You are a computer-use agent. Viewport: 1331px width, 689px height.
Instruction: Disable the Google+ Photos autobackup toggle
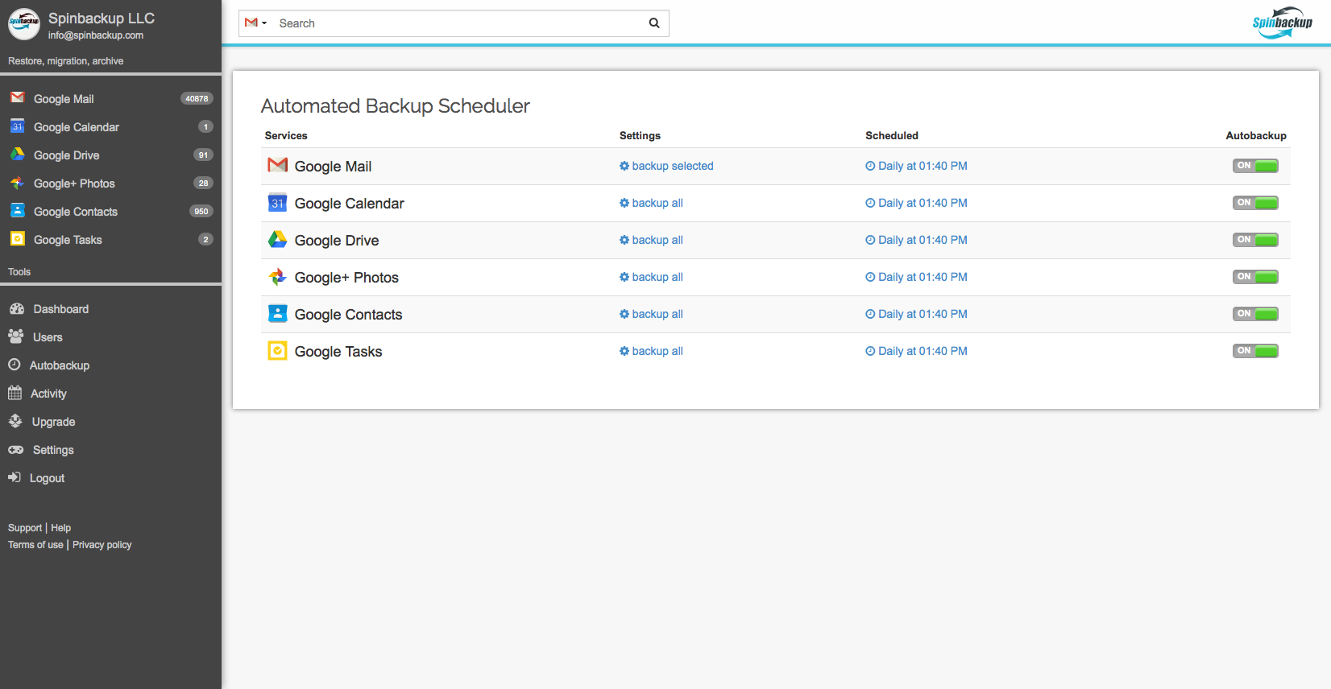pos(1255,277)
